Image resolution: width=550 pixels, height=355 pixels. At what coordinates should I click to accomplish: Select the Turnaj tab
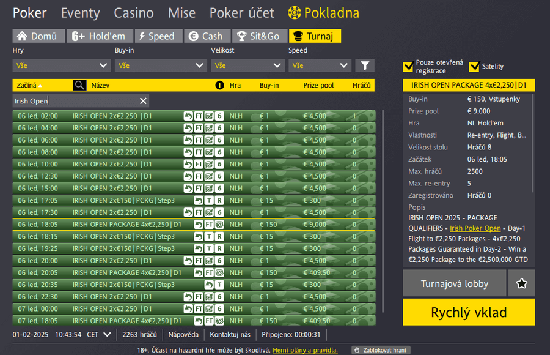pos(315,36)
